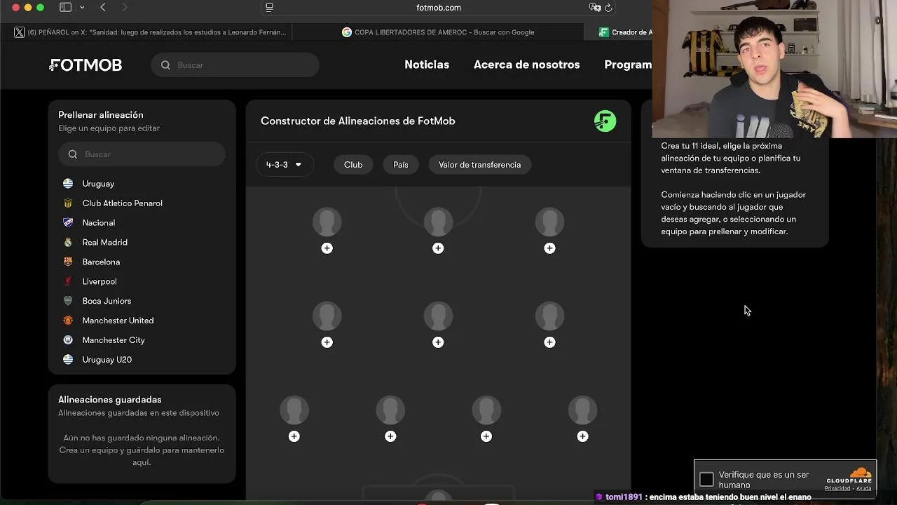Click the Boca Juniors team name
897x505 pixels.
pyautogui.click(x=107, y=301)
